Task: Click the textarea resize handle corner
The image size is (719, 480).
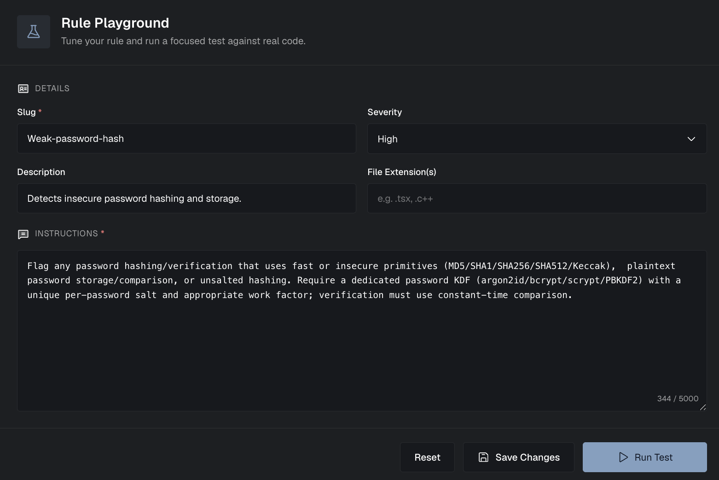Action: click(702, 407)
